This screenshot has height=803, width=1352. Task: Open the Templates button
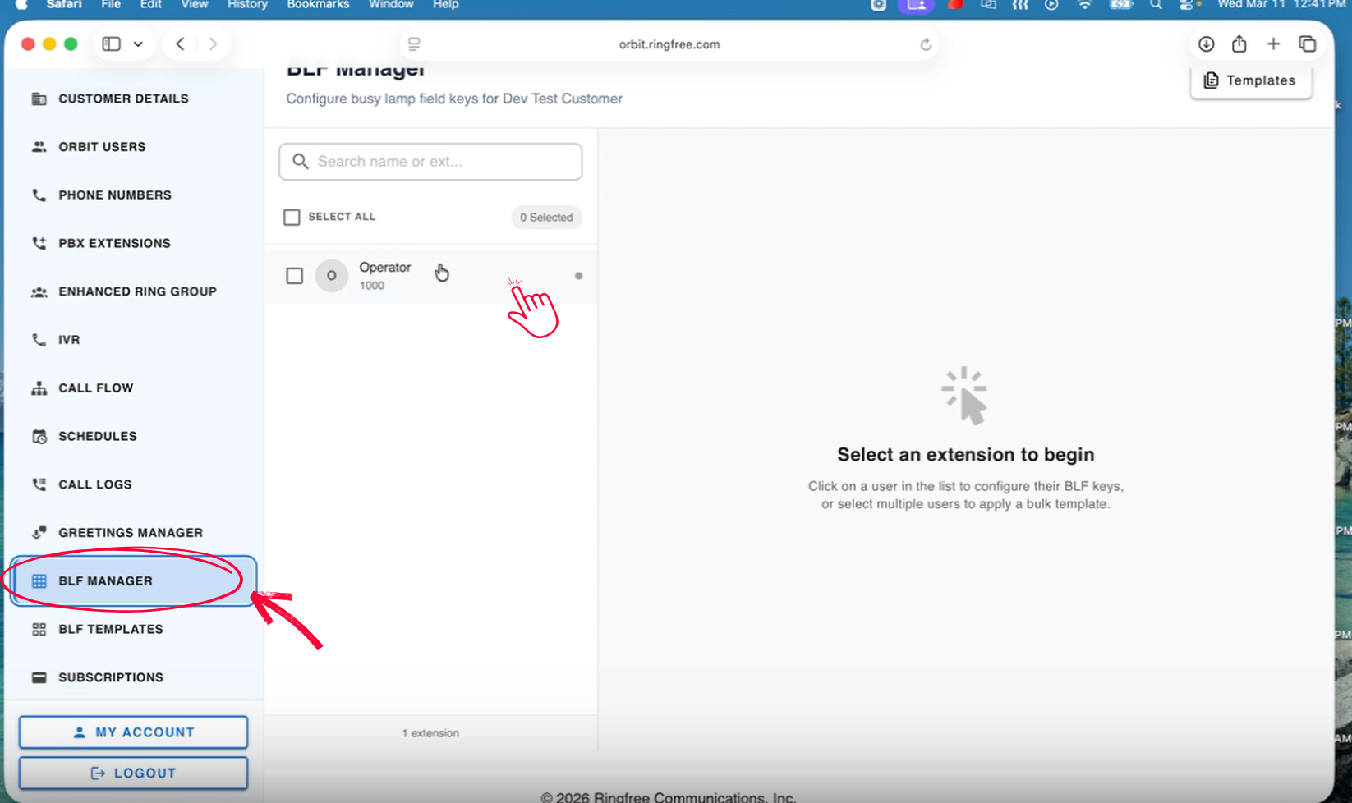pos(1250,80)
